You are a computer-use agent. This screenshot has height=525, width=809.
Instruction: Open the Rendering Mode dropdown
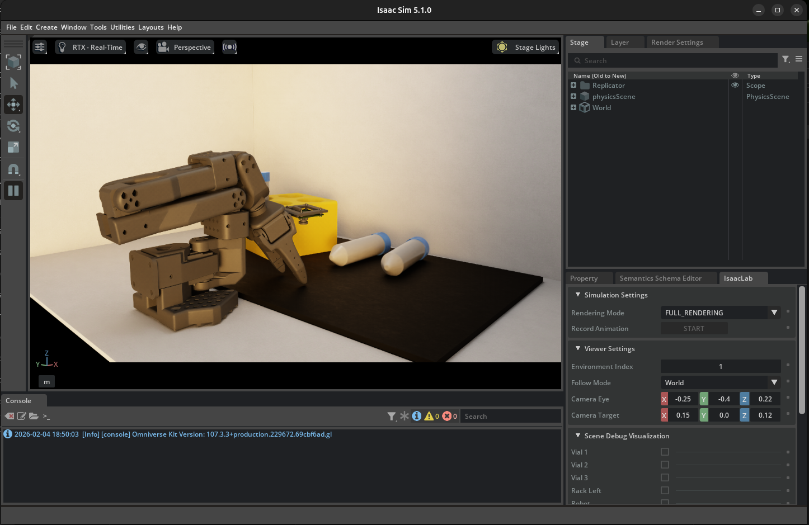719,313
